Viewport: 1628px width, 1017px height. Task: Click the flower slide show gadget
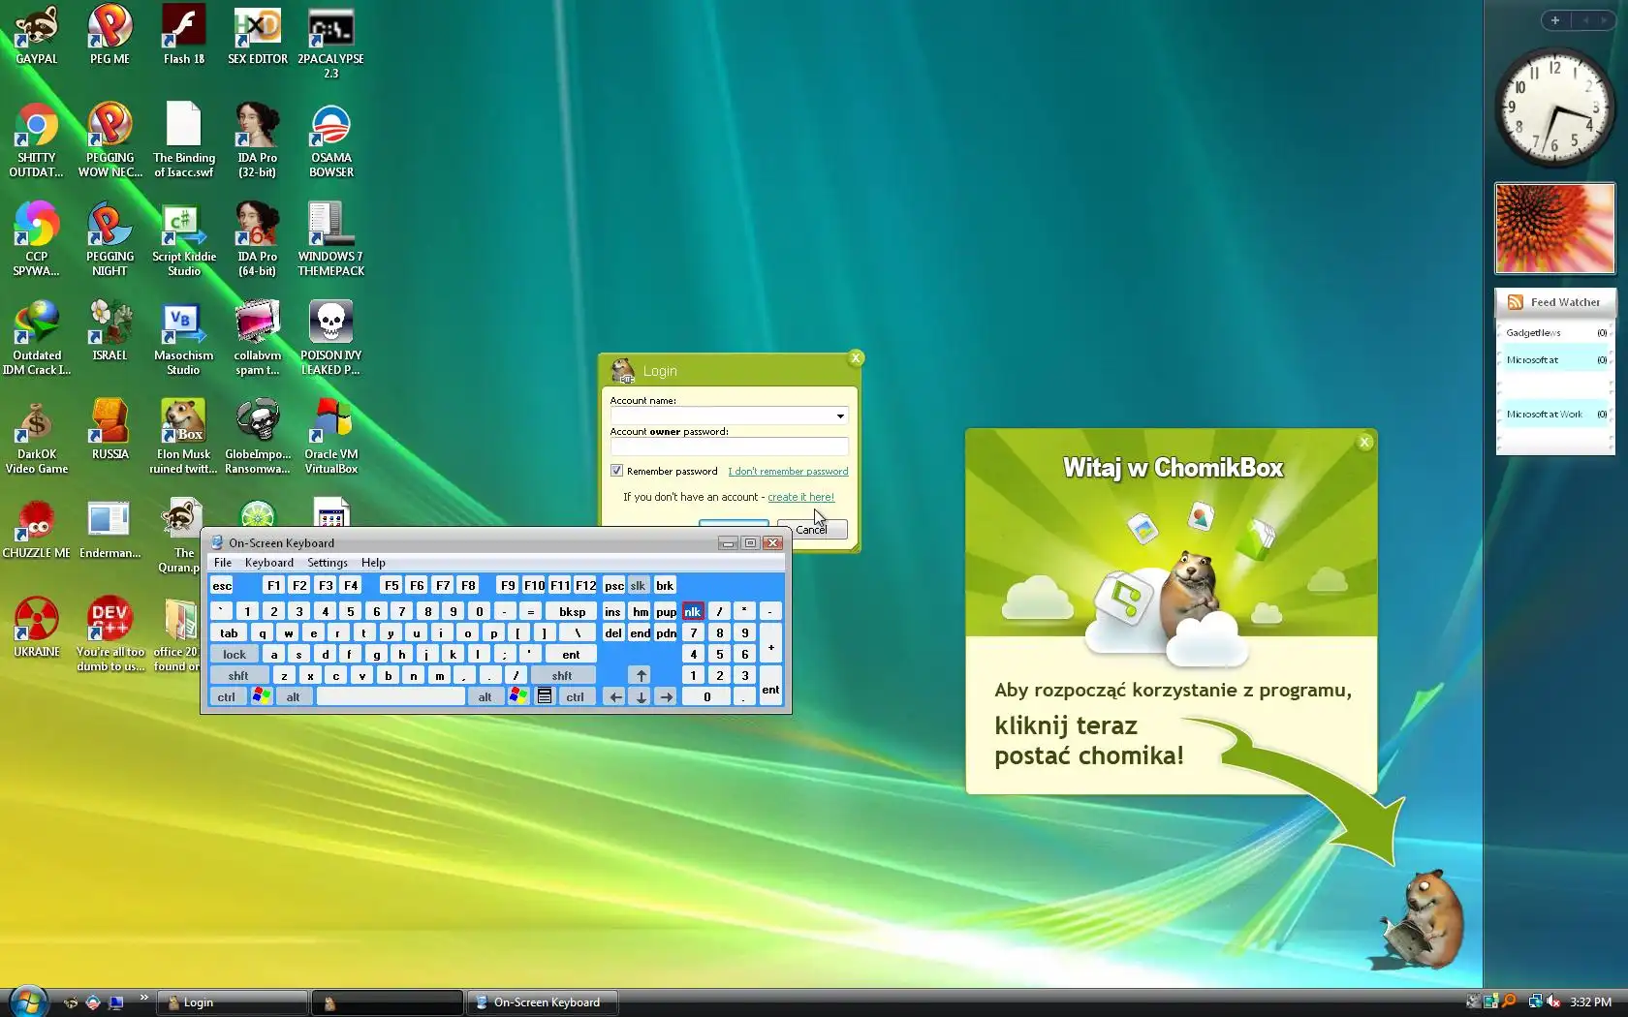point(1554,229)
